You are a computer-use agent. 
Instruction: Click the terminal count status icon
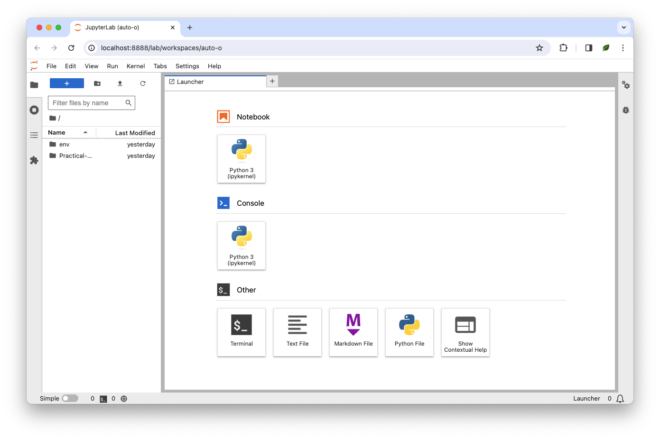pos(103,399)
